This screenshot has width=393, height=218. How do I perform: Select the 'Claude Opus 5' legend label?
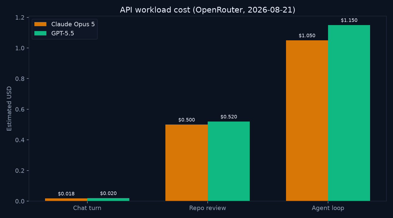[73, 24]
